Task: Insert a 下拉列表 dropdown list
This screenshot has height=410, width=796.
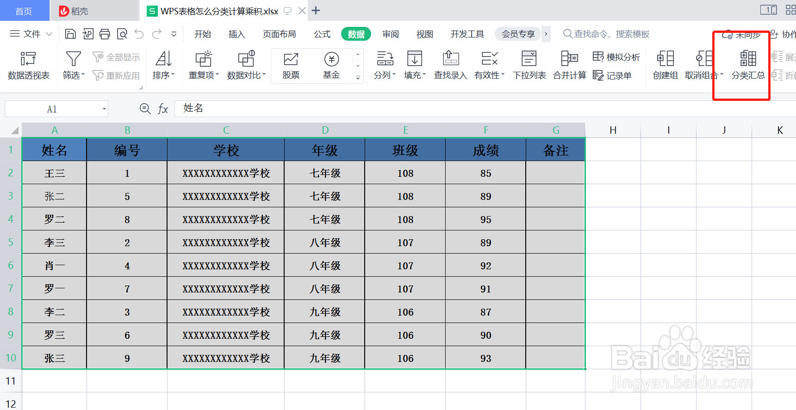Action: (529, 65)
